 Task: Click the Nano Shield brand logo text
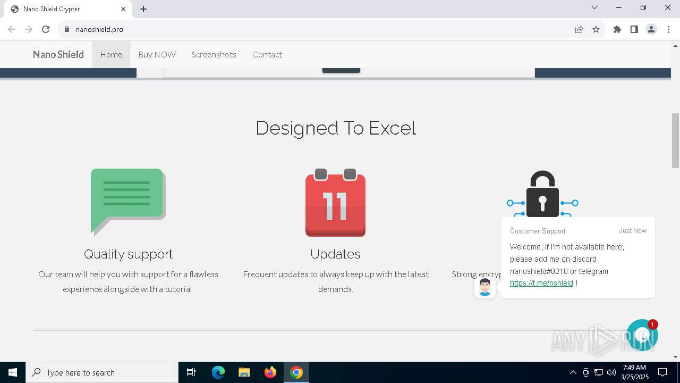(58, 54)
